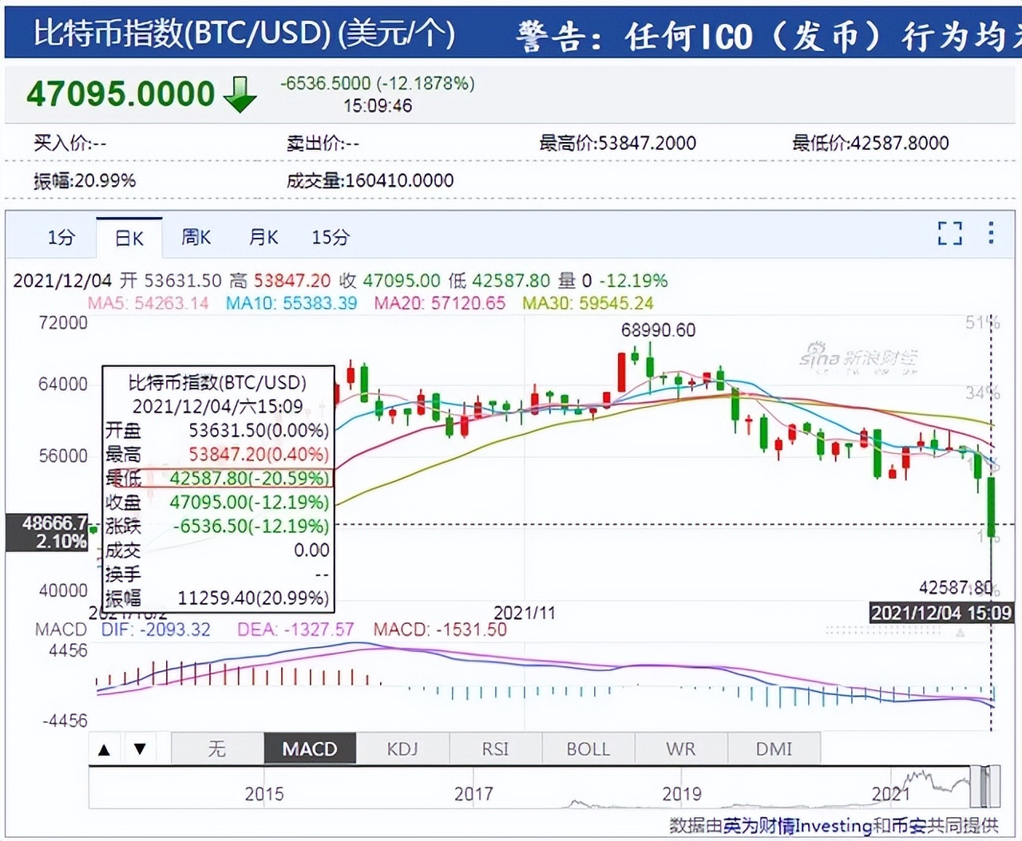Select the 日K daily chart tab
This screenshot has height=841, width=1022.
point(128,237)
